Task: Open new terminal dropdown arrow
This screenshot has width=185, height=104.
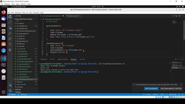Action: point(177,59)
